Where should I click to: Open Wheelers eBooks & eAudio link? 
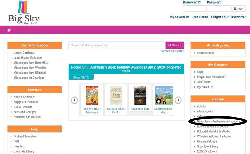click(x=214, y=136)
